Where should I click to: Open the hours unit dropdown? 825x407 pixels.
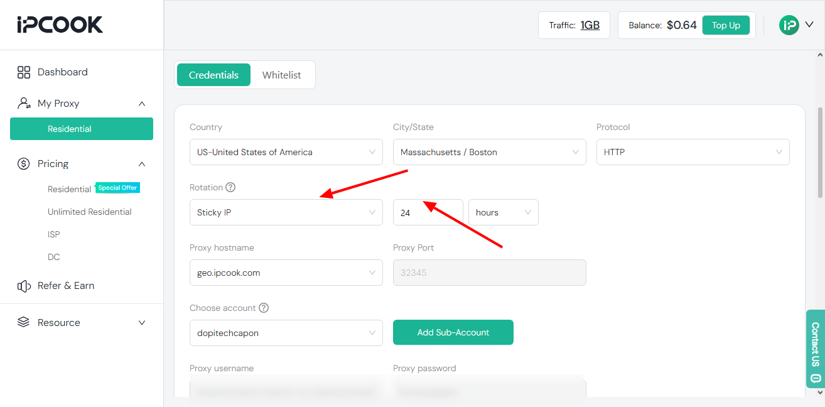[504, 212]
